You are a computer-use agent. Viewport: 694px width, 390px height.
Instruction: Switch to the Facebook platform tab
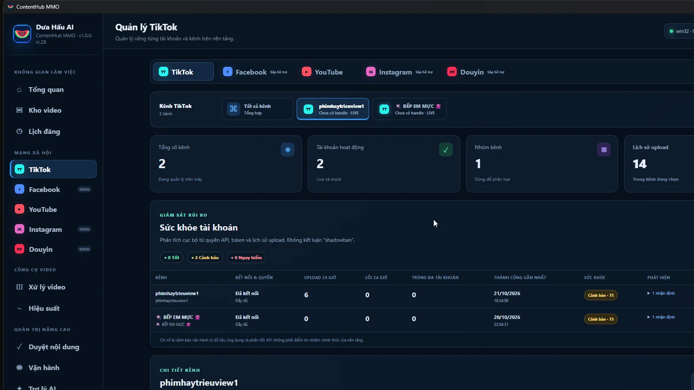click(255, 72)
